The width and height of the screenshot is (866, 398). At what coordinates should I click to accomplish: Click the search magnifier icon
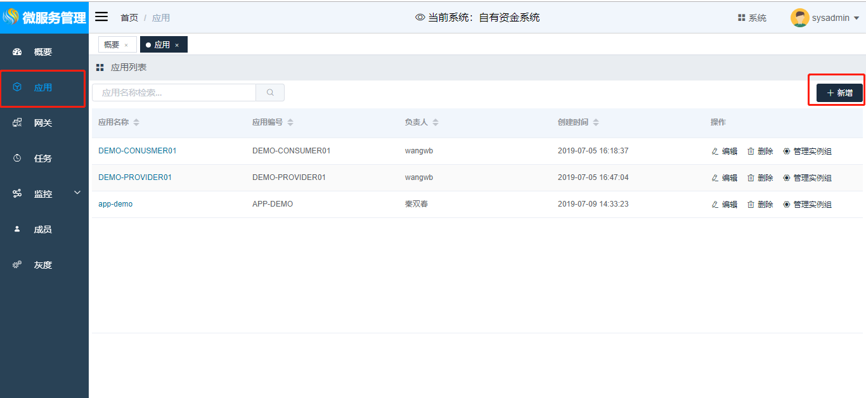(270, 93)
